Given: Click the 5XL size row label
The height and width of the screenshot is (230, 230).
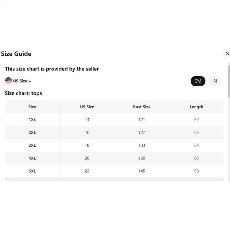Looking at the screenshot, I should coord(32,171).
